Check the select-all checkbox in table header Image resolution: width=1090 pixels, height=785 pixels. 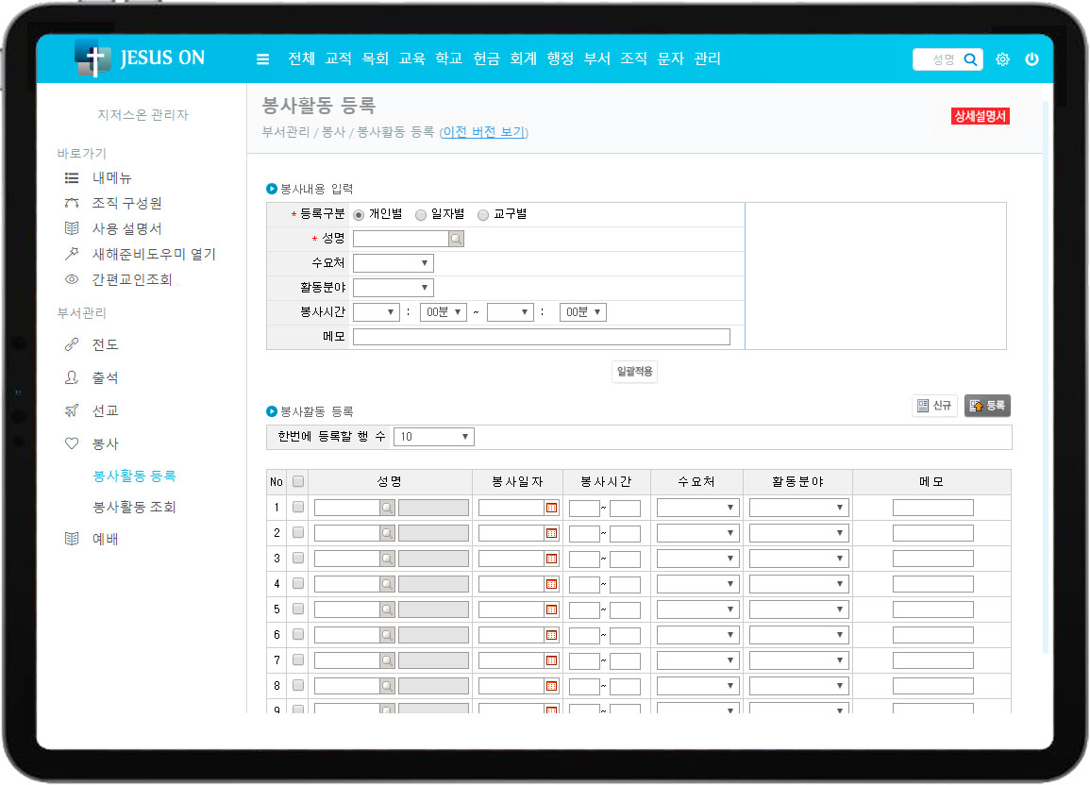click(298, 481)
